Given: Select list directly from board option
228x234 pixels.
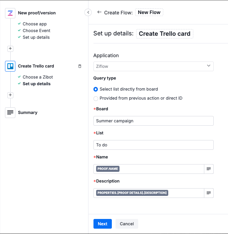Looking at the screenshot, I should [96, 89].
